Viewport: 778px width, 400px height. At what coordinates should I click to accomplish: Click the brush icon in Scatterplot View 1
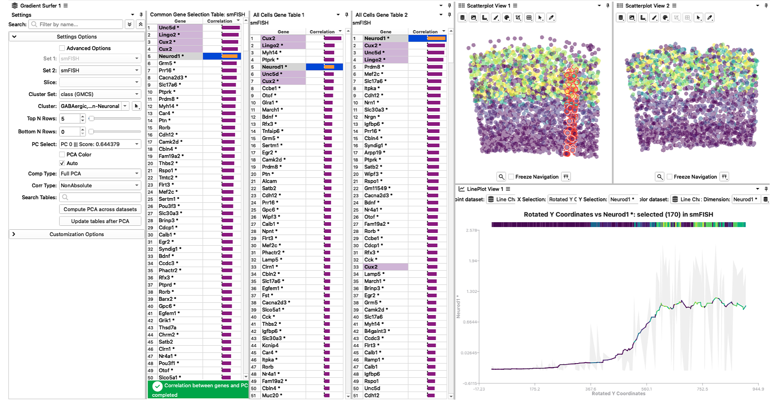[x=496, y=18]
